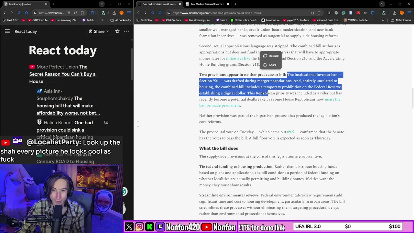Open browser menu in Notion window
Image resolution: width=414 pixels, height=233 pixels.
129,13
